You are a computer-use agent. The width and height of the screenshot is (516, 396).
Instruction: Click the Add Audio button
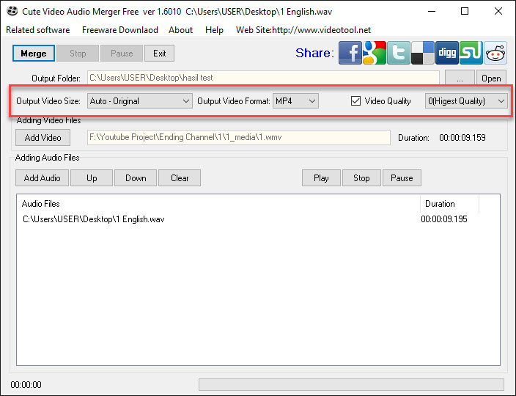(42, 178)
